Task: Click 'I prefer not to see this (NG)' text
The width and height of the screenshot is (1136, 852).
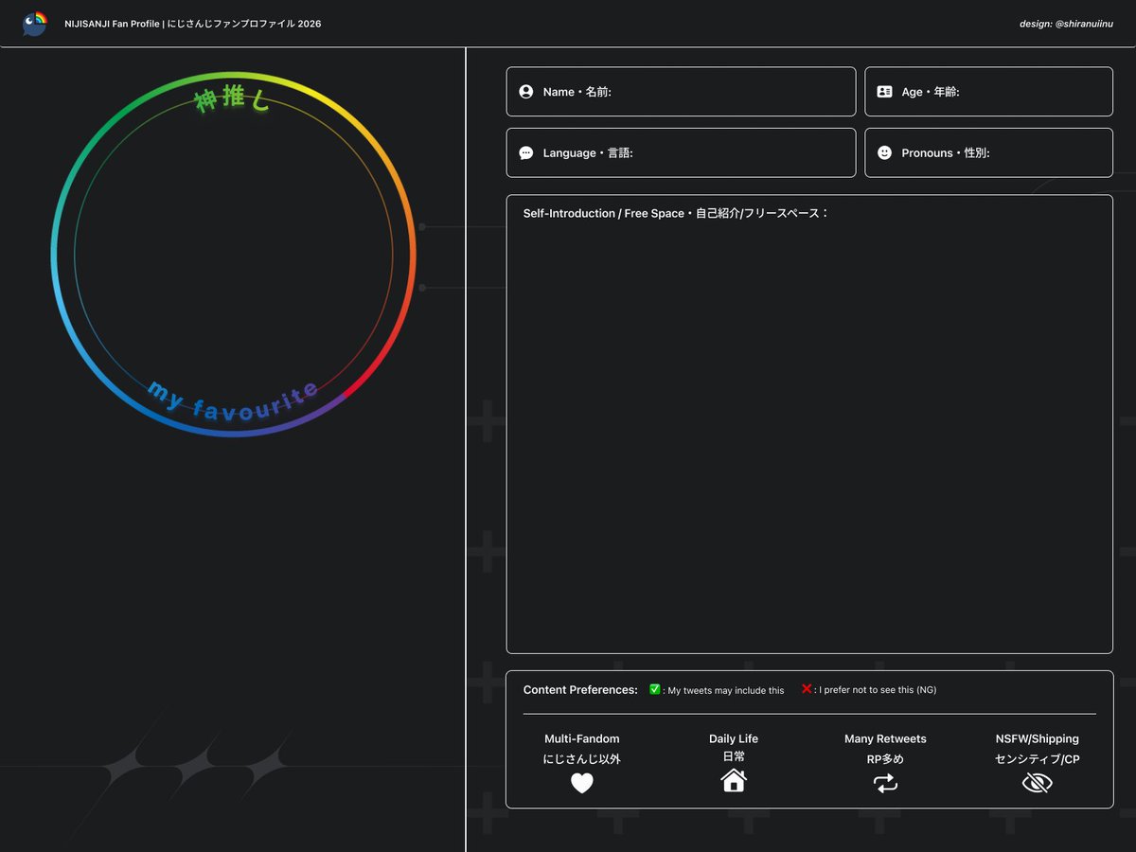Action: (878, 690)
